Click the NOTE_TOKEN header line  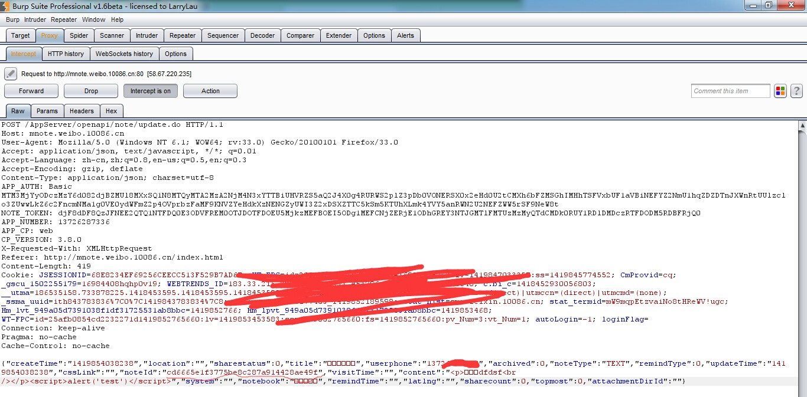[351, 213]
